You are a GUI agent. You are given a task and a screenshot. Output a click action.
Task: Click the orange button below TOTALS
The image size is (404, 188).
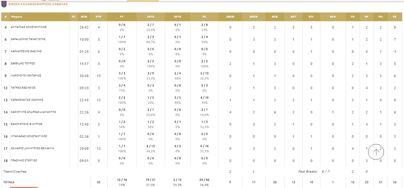(24, 187)
